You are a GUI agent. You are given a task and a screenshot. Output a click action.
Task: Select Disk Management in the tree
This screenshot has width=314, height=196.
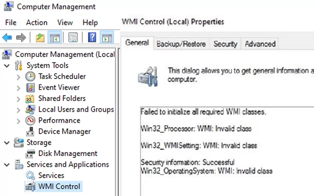coord(67,154)
